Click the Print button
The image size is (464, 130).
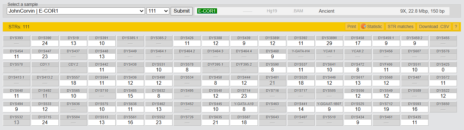[351, 26]
